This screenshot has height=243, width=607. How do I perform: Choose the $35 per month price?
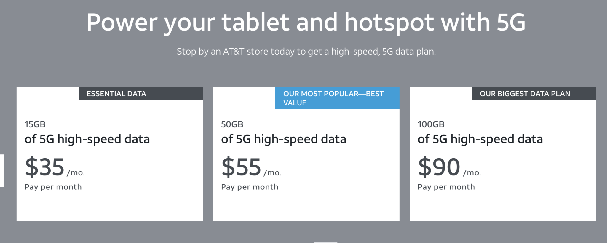click(x=45, y=167)
